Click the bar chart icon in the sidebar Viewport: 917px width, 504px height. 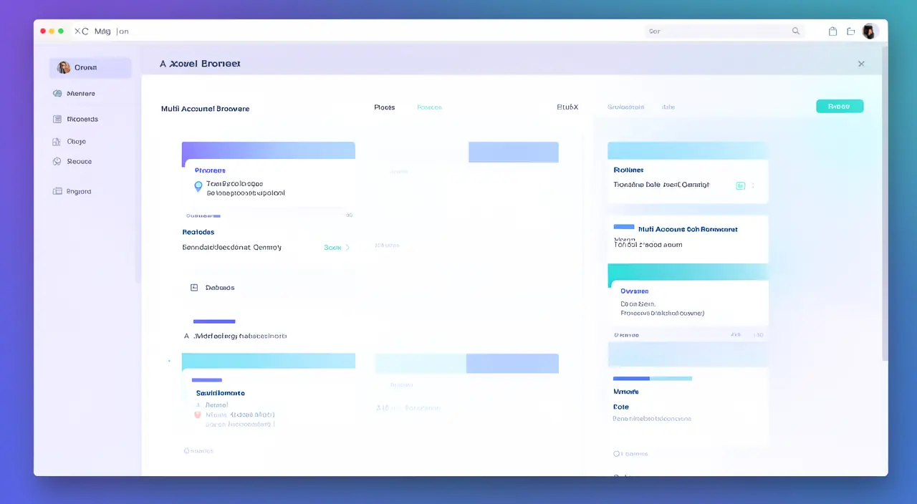pyautogui.click(x=57, y=142)
